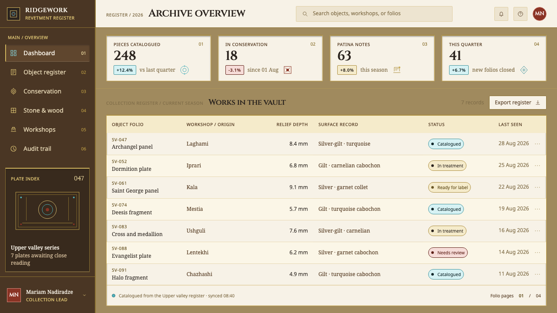Click the +12.4% change badge
Screen dimensions: 557x313
[125, 70]
